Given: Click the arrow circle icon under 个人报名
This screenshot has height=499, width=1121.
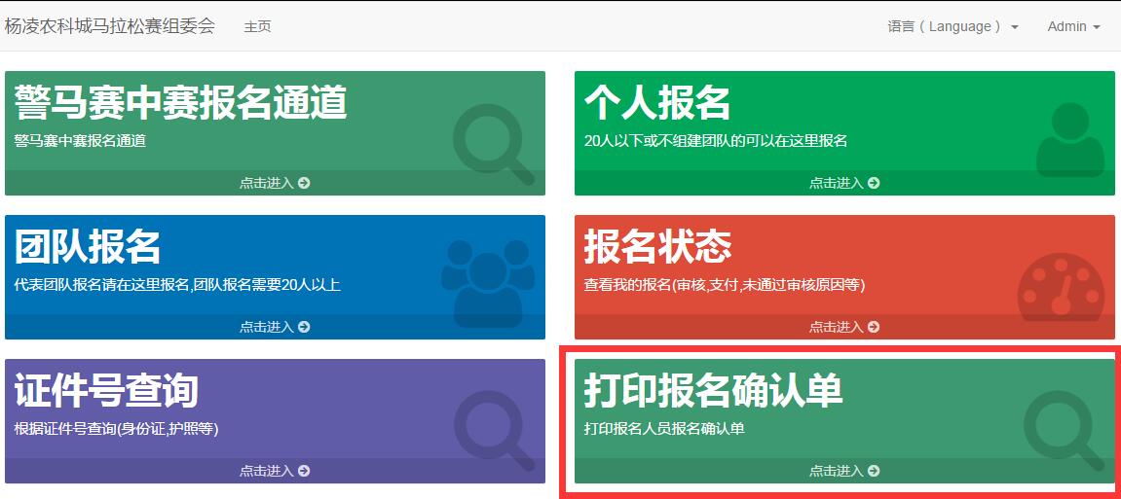Looking at the screenshot, I should click(x=874, y=183).
